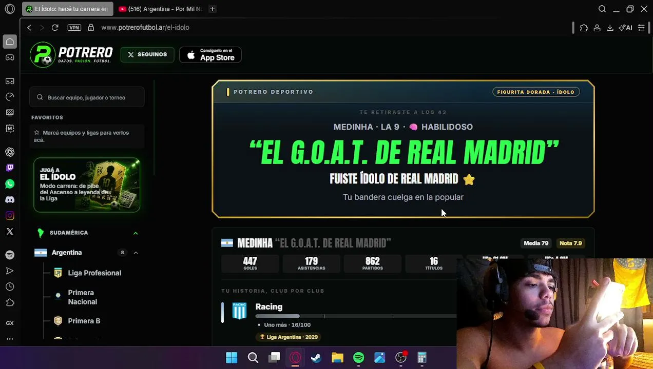The width and height of the screenshot is (653, 369).
Task: Click the Nota 7.9 badge
Action: click(570, 243)
